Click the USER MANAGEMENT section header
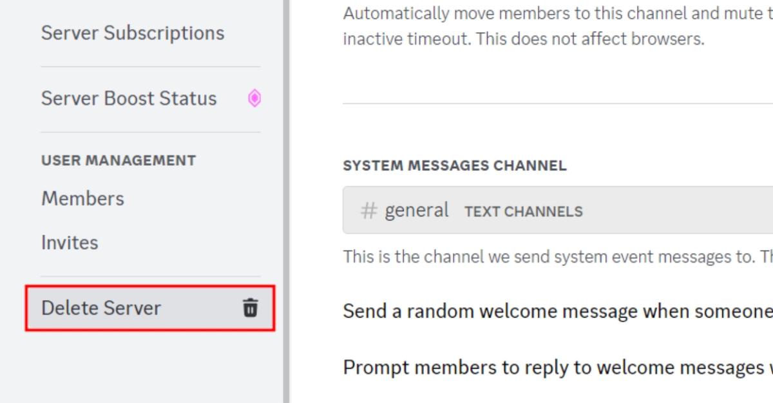 [119, 160]
